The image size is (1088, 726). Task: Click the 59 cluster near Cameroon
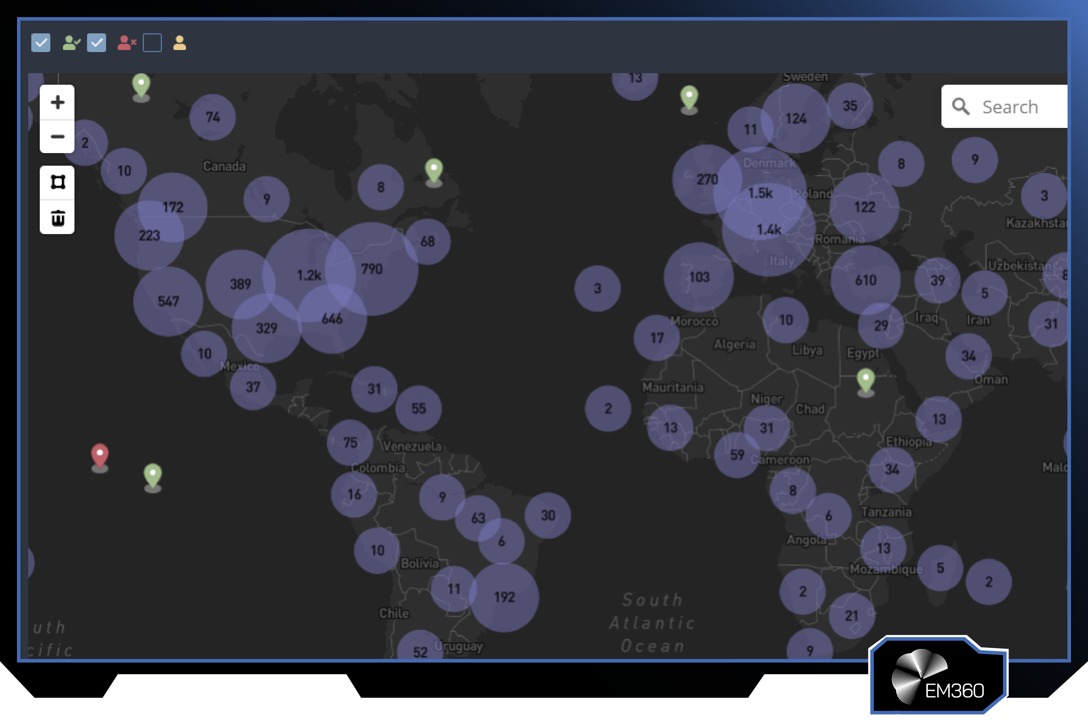click(737, 455)
